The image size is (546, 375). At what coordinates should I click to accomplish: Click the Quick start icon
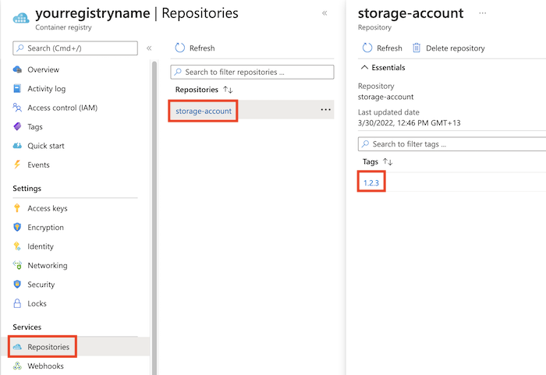point(17,146)
